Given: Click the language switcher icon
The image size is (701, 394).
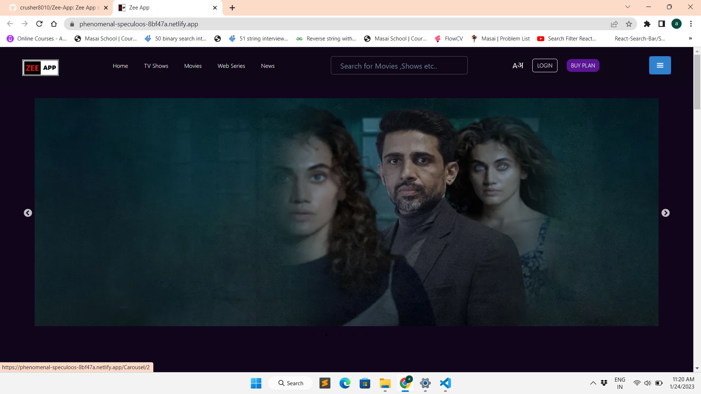Looking at the screenshot, I should [518, 66].
